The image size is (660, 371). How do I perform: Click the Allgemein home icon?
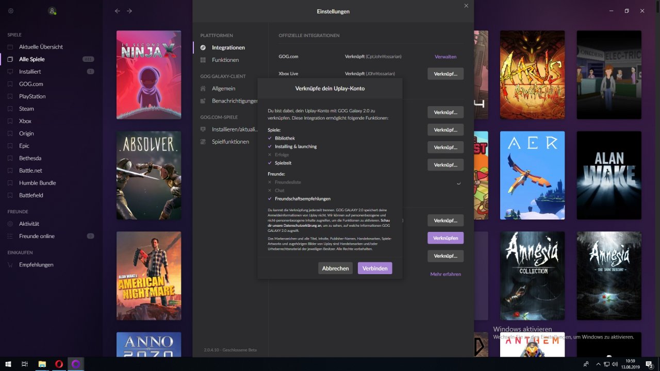pyautogui.click(x=203, y=89)
